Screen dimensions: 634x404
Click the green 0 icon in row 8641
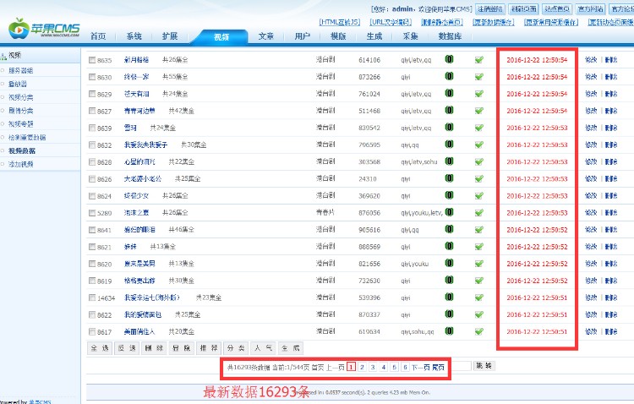(449, 229)
